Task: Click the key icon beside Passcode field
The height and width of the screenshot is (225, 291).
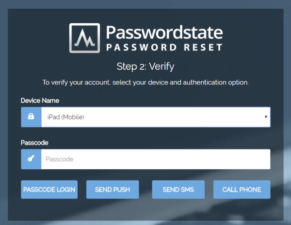Action: pos(31,159)
